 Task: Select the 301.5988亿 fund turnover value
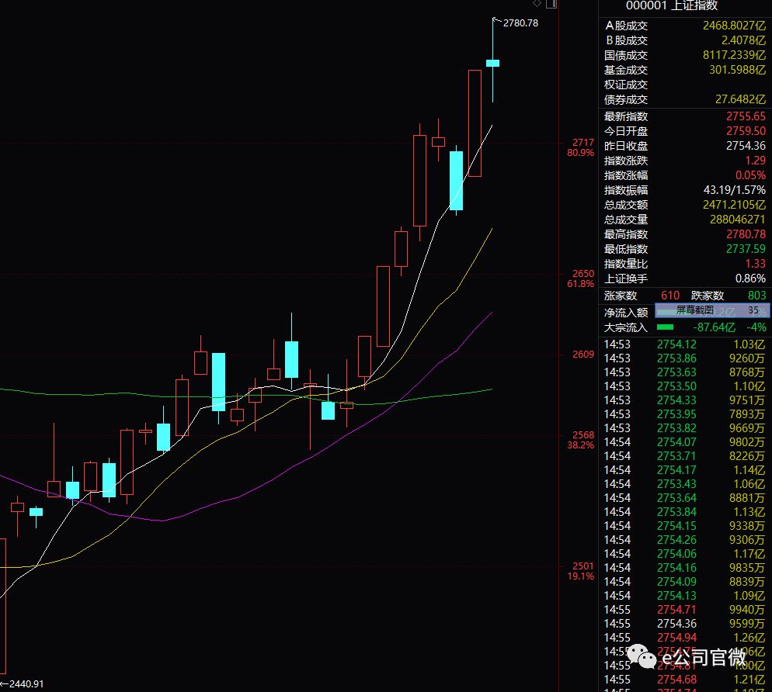point(738,70)
